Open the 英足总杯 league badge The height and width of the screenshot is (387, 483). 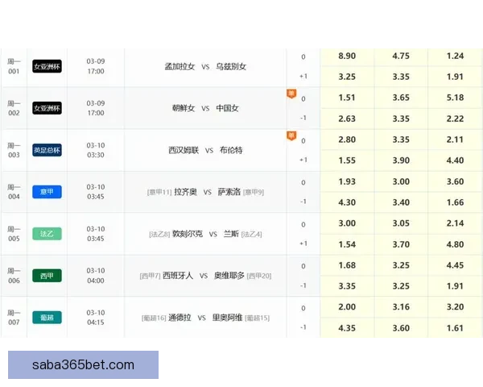pos(47,150)
